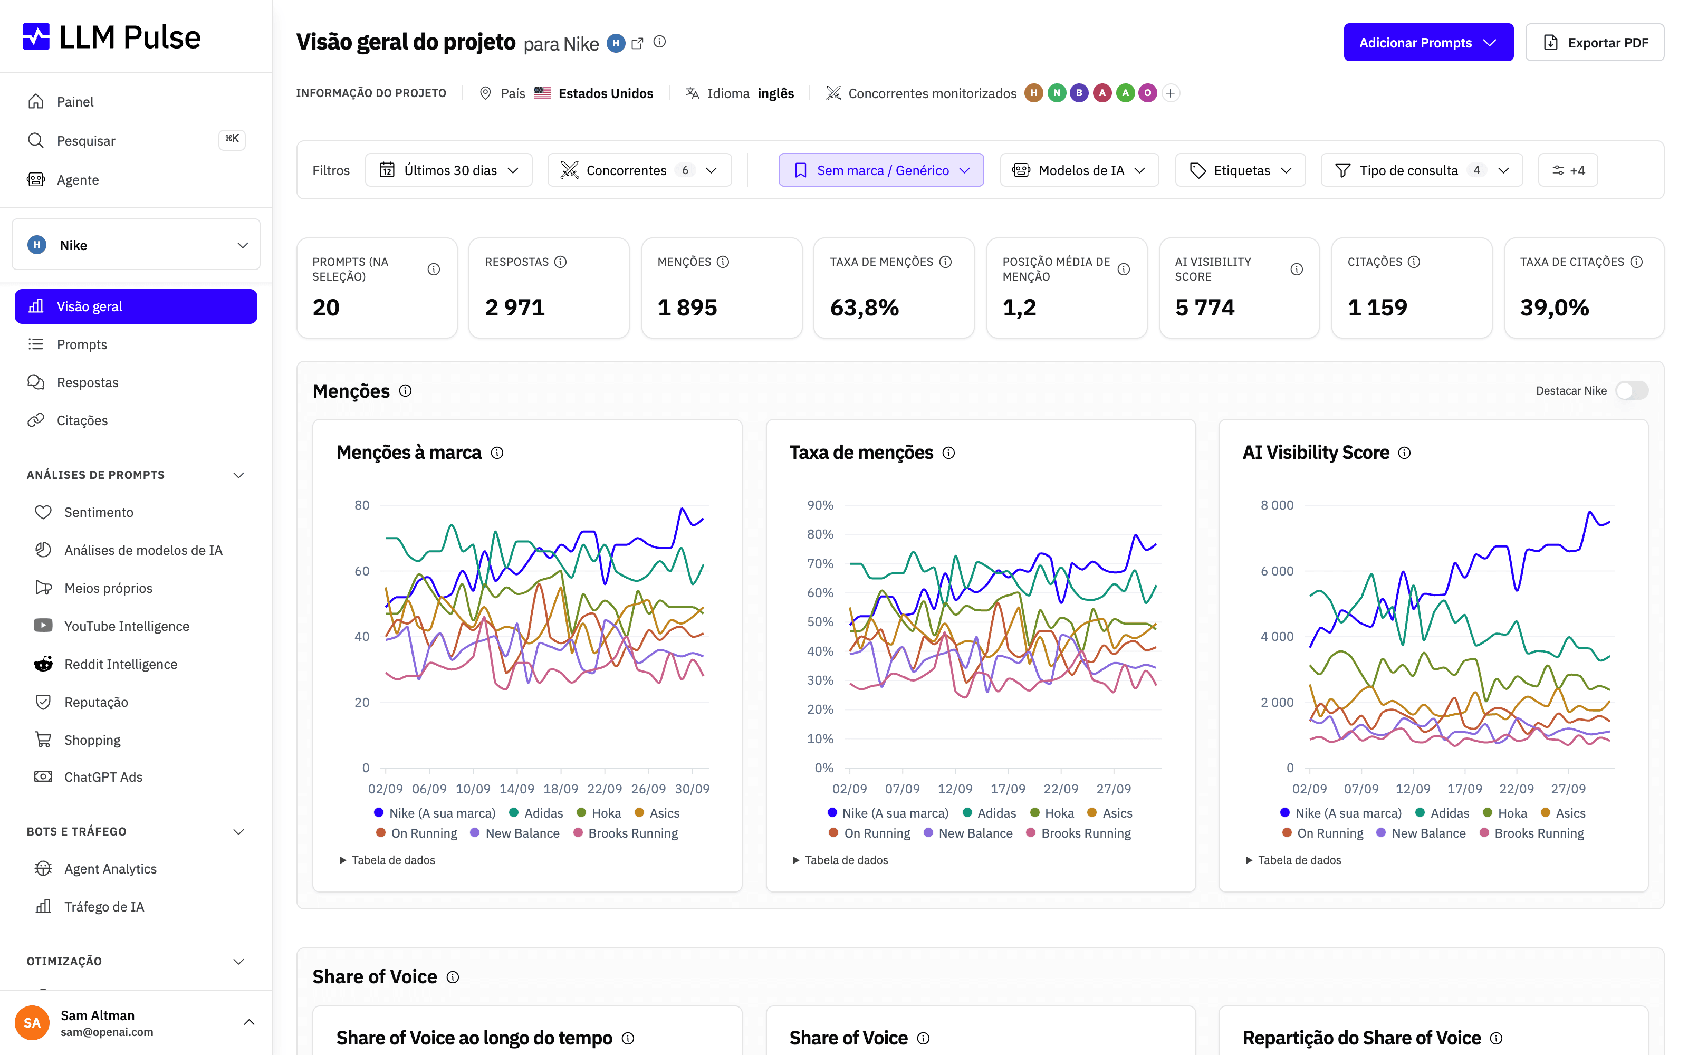Click Adicionar Prompts button
1688x1055 pixels.
tap(1428, 43)
